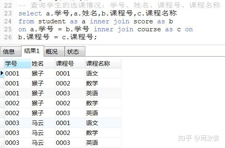The width and height of the screenshot is (225, 148).
Task: Open the 状态 tab
Action: (75, 51)
